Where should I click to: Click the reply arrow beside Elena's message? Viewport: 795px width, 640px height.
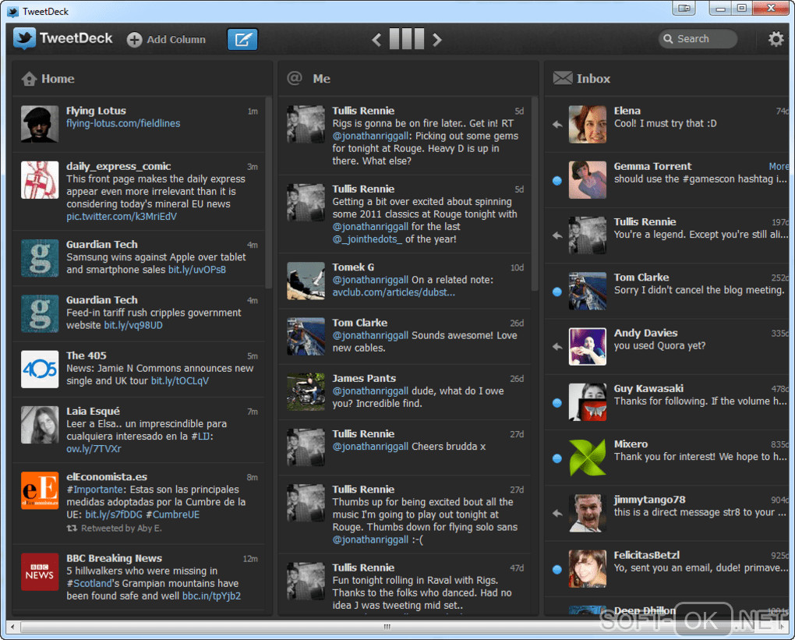pyautogui.click(x=557, y=124)
